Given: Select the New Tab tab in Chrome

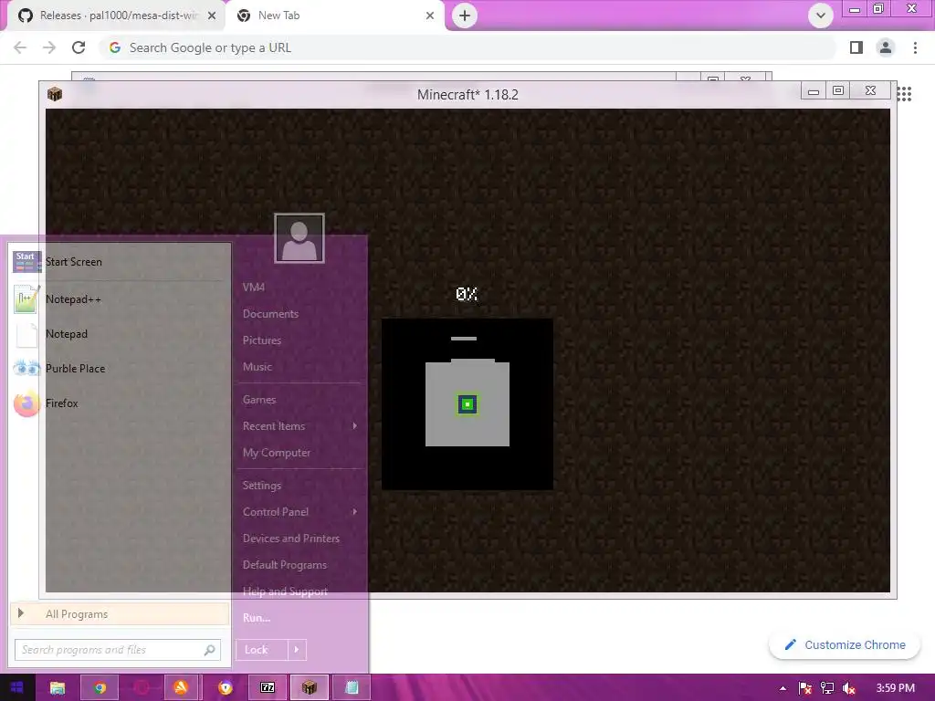Looking at the screenshot, I should click(334, 16).
